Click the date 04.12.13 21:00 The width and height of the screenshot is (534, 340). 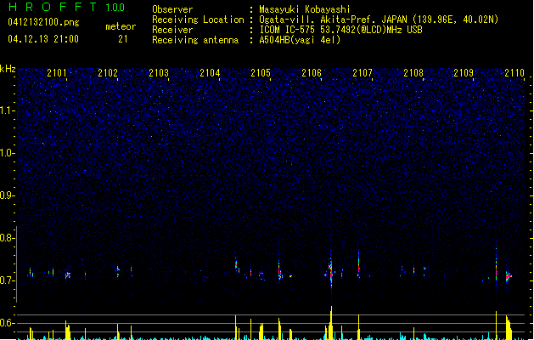click(x=43, y=39)
